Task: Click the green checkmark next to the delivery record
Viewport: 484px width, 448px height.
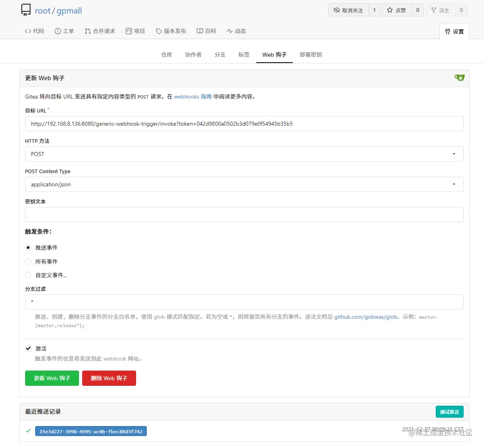Action: click(28, 431)
